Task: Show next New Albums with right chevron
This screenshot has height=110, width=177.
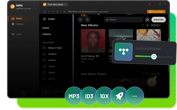Action: (x=147, y=25)
